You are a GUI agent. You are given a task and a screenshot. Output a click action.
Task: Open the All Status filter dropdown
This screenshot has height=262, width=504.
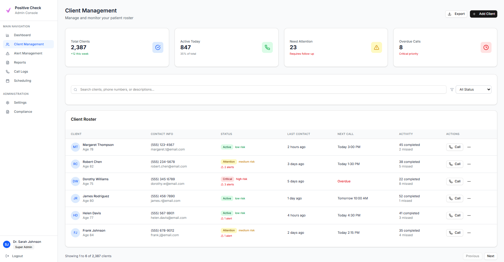(473, 90)
